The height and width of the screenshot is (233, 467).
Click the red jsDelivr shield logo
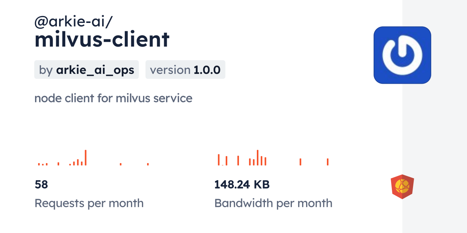point(402,186)
